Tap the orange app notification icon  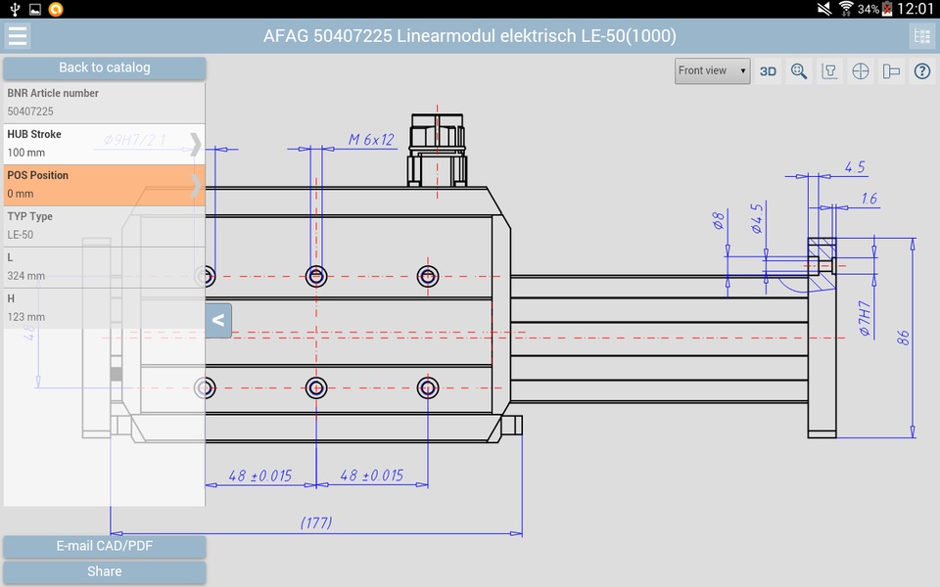point(56,9)
